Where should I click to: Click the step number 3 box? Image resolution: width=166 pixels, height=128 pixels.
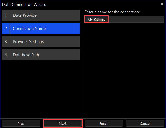(6, 41)
